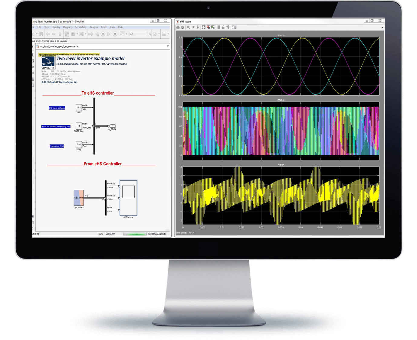417x340 pixels.
Task: Click the Back navigation arrow in Simulink
Action: pyautogui.click(x=48, y=34)
